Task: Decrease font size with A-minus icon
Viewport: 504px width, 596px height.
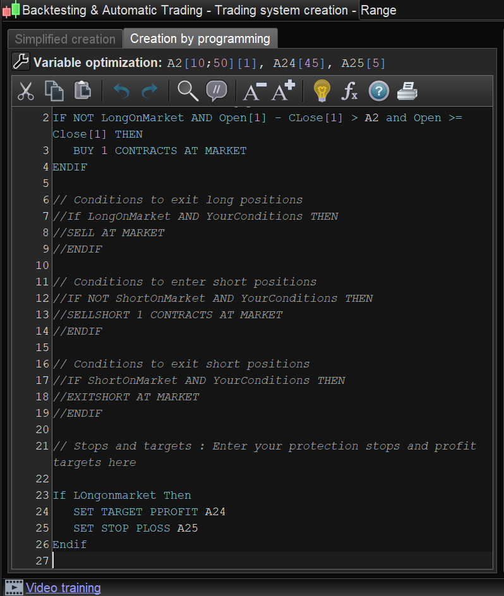Action: coord(254,92)
